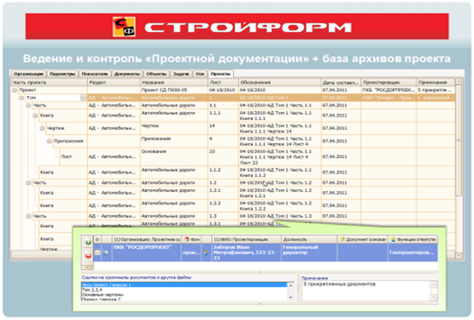The width and height of the screenshot is (474, 320).
Task: Click the (1) ФИО: Проектировщик column header
Action: pos(246,239)
